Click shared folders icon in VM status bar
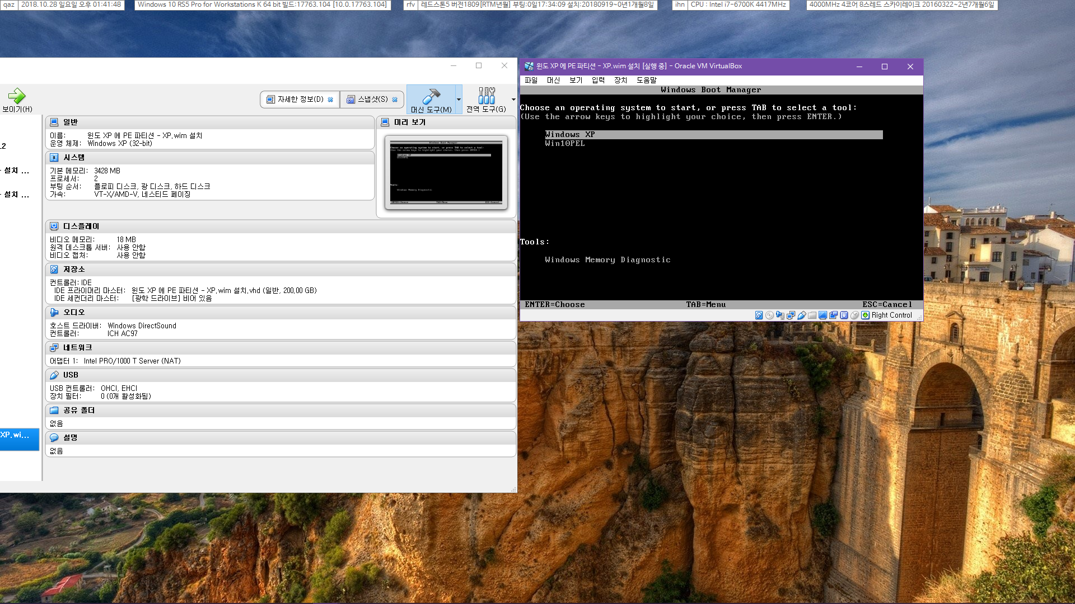Image resolution: width=1075 pixels, height=604 pixels. [812, 315]
